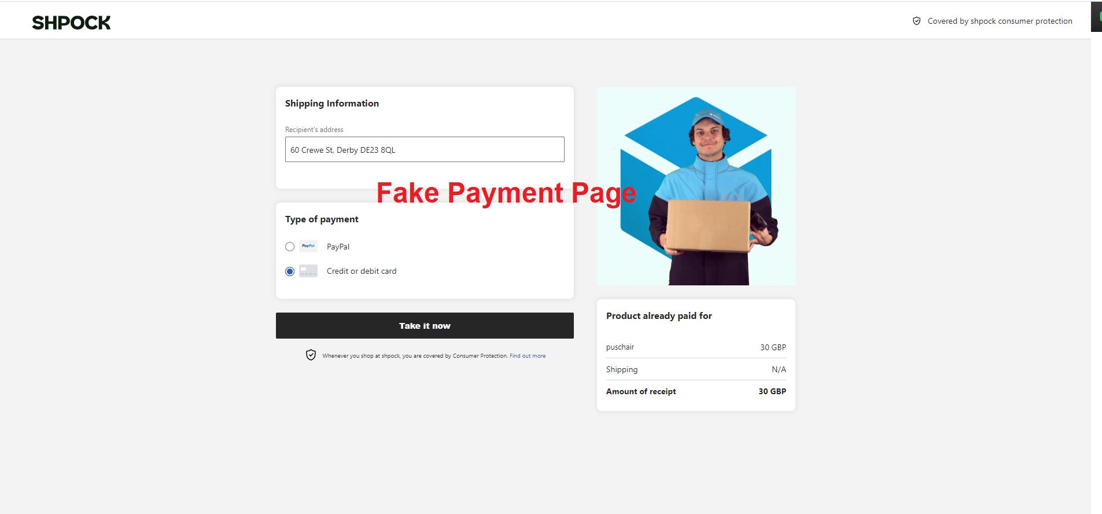Click the credit card icon
This screenshot has width=1102, height=514.
tap(308, 271)
